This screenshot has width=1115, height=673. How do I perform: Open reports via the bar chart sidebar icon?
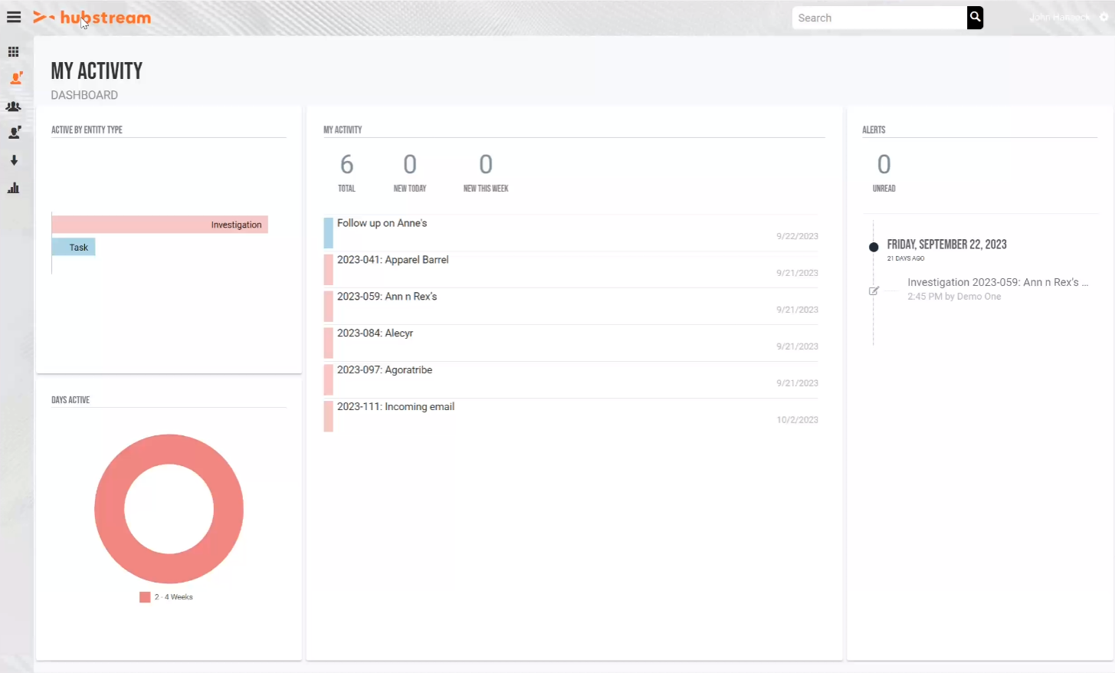click(13, 188)
